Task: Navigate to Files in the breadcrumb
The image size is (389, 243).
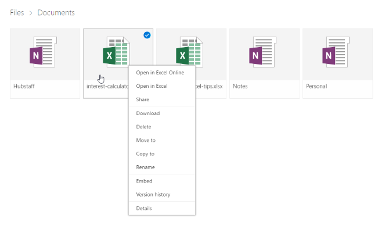Action: pyautogui.click(x=17, y=13)
